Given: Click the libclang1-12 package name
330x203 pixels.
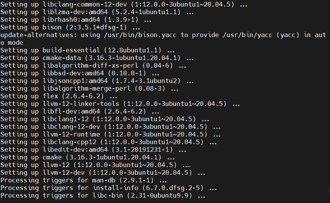Looking at the screenshot, I should pyautogui.click(x=65, y=119).
